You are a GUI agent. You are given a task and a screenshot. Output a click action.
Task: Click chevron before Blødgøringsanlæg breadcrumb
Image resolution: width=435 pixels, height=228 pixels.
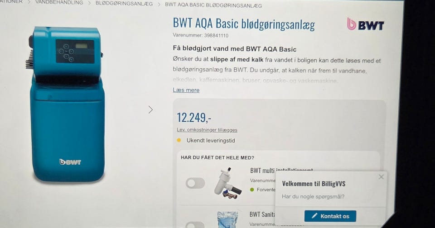coord(89,3)
